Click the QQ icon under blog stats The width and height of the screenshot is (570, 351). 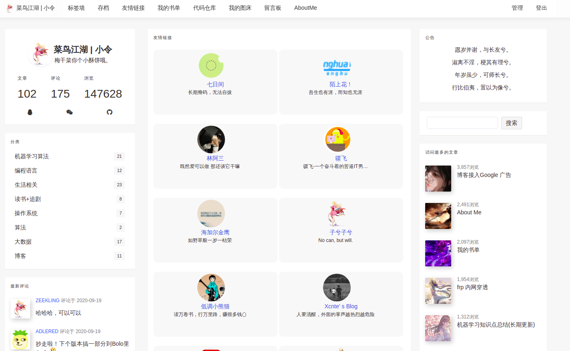(x=30, y=112)
